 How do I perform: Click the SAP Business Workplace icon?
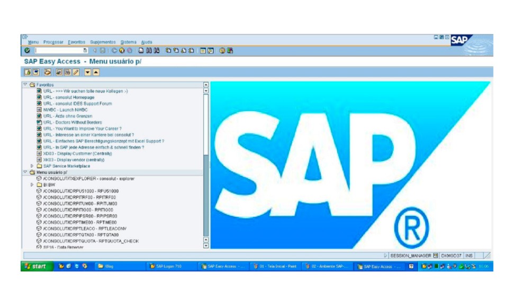coord(48,72)
